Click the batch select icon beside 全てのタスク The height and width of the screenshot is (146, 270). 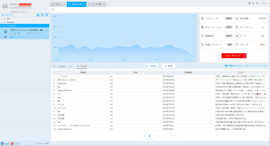pyautogui.click(x=47, y=15)
